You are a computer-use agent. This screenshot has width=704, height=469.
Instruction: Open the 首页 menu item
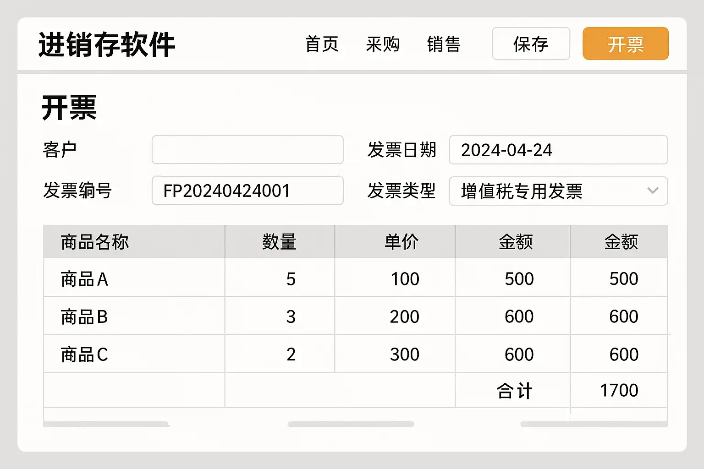coord(322,44)
